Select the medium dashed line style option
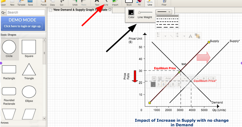 coord(167,24)
